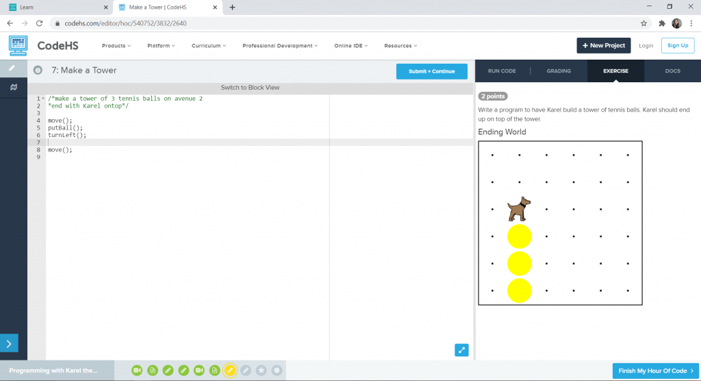Click the move(); code on line 8
This screenshot has height=381, width=701.
pos(60,149)
